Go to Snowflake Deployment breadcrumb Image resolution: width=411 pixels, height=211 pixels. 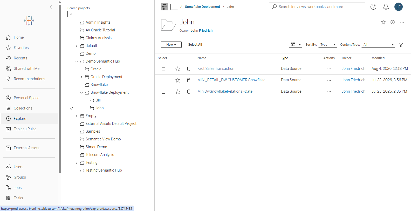(x=202, y=7)
